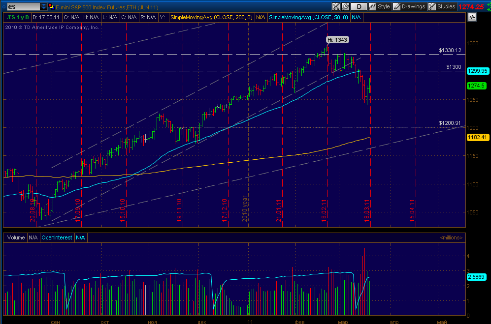Click the 17.12.10 expiration date marker
491x324 pixels.
225,210
